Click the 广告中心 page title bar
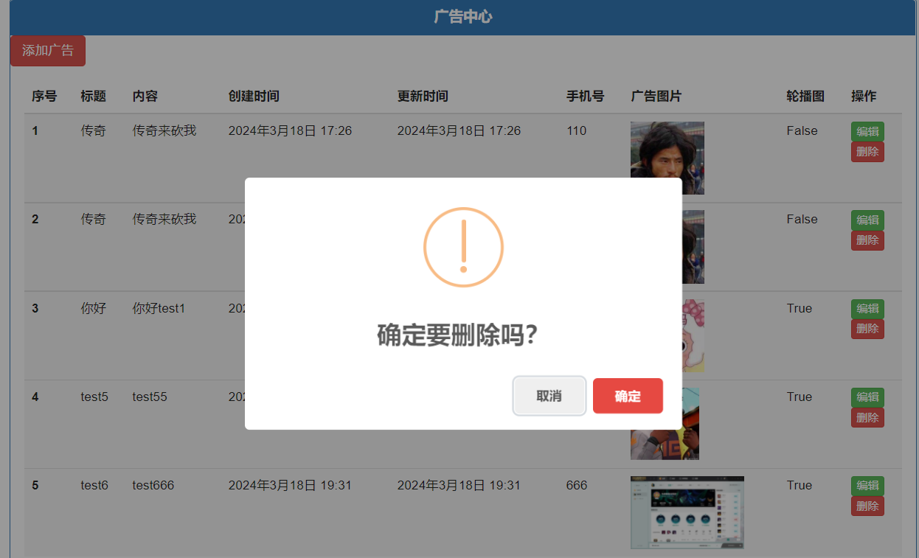919x558 pixels. click(x=463, y=17)
